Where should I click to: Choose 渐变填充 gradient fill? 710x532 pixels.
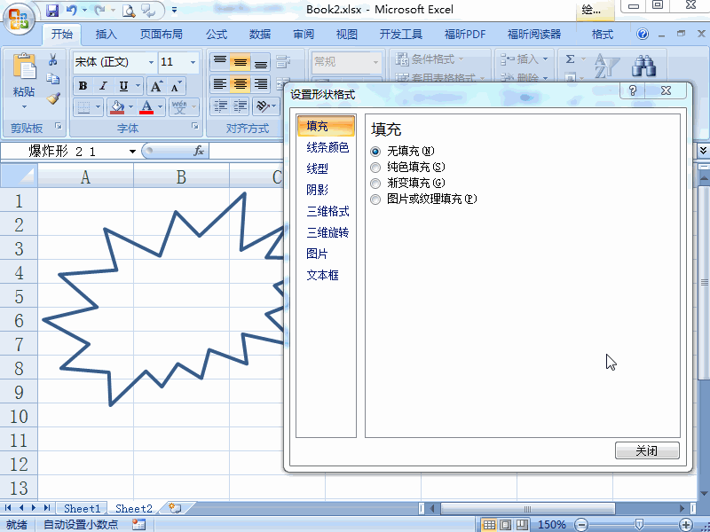point(375,183)
